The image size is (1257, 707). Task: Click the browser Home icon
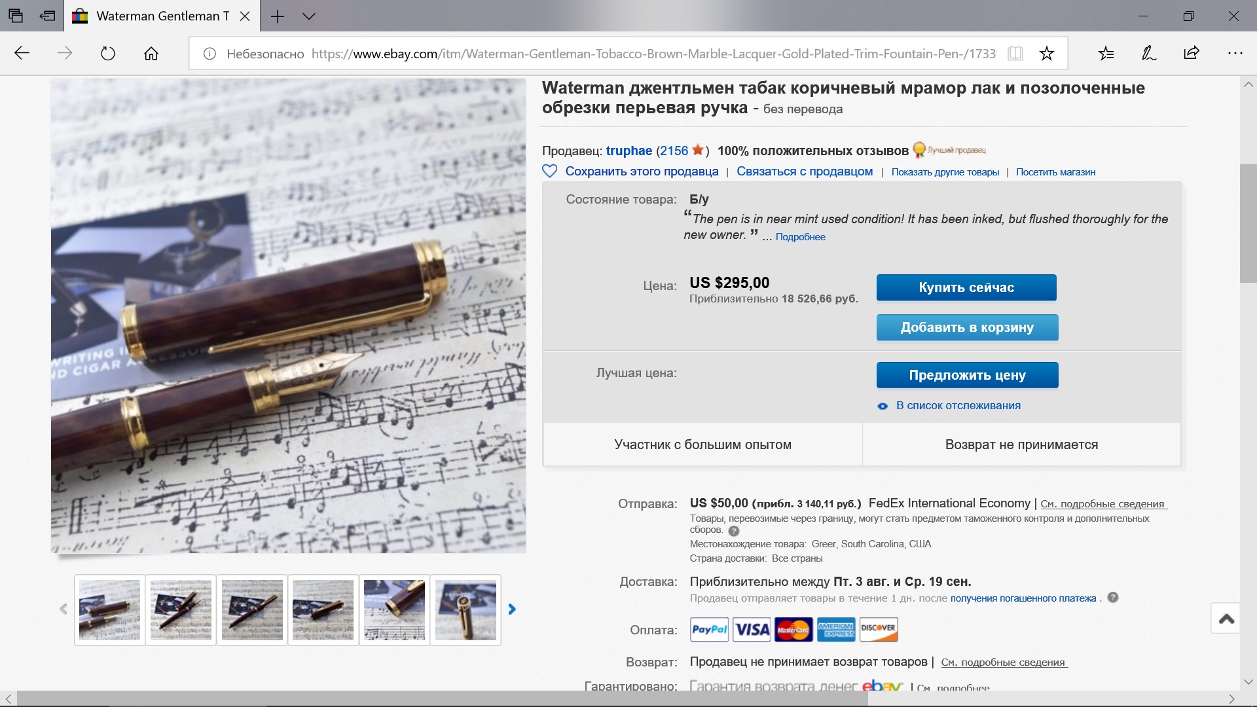[151, 54]
